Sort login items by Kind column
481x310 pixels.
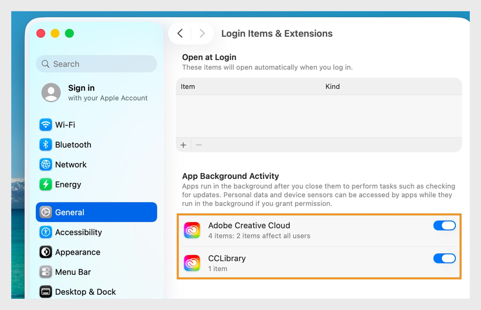click(332, 86)
